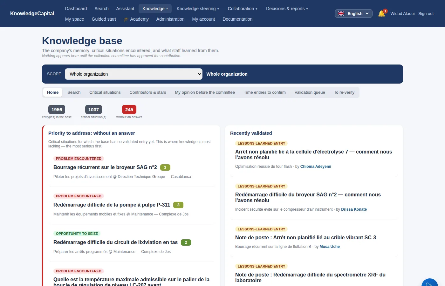This screenshot has width=445, height=286.
Task: Open Chioma Adeyemi author link
Action: click(x=316, y=167)
